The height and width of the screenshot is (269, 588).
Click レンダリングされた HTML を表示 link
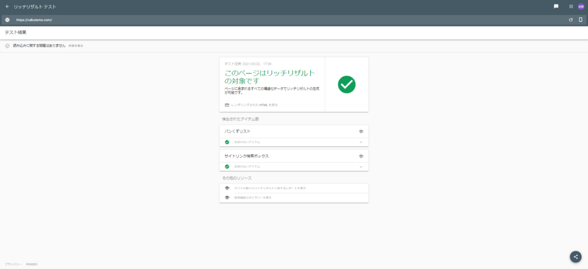[254, 105]
